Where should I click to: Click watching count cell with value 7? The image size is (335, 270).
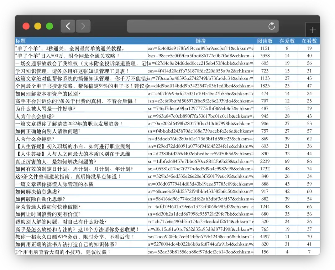[309, 252]
